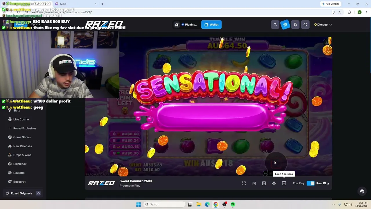Open the blue gift rewards icon
Image resolution: width=371 pixels, height=209 pixels.
click(x=285, y=25)
